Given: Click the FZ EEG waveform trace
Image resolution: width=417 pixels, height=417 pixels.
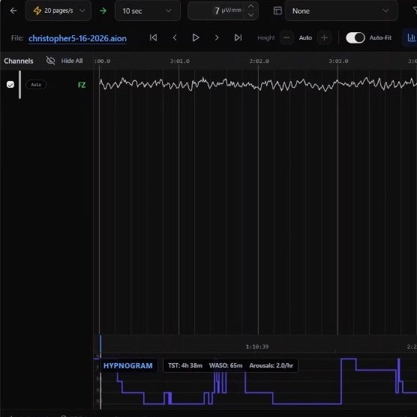Looking at the screenshot, I should 258,84.
